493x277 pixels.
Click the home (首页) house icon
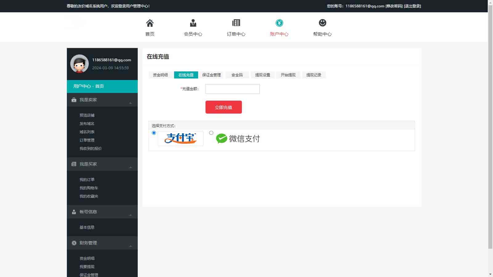(x=150, y=23)
